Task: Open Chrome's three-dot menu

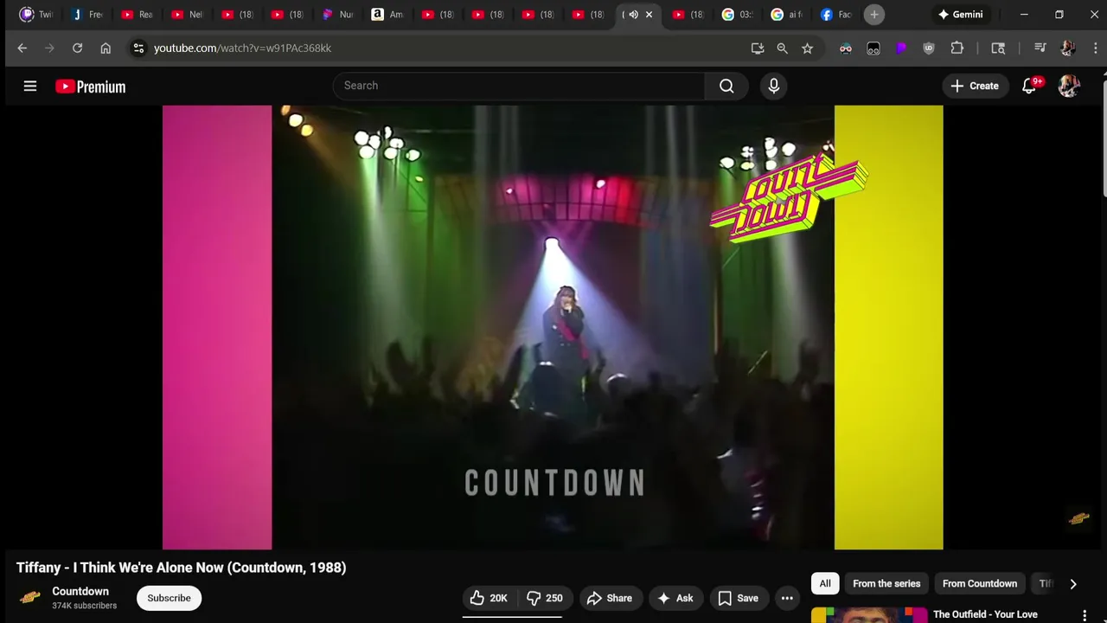Action: [1095, 48]
